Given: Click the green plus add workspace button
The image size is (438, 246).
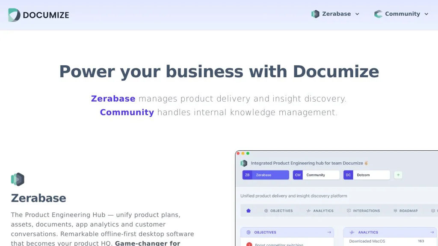Looking at the screenshot, I should 398,175.
